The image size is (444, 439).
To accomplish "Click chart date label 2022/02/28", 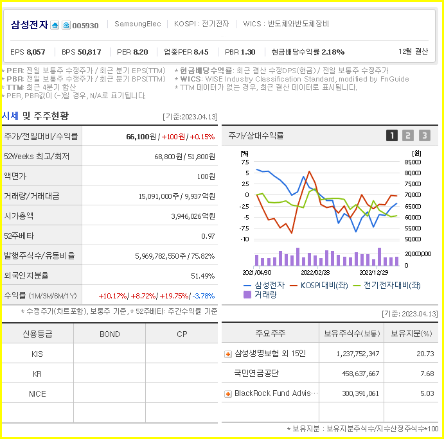I will point(315,273).
